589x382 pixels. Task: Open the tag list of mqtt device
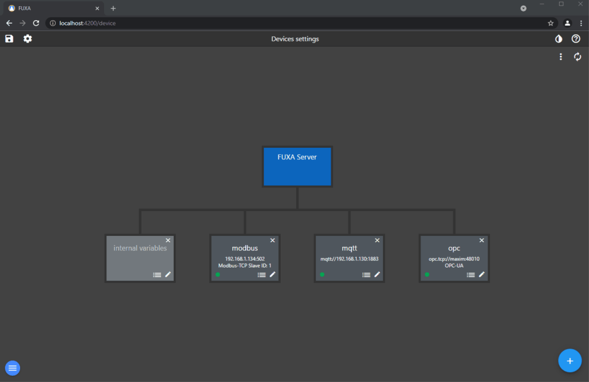tap(366, 275)
